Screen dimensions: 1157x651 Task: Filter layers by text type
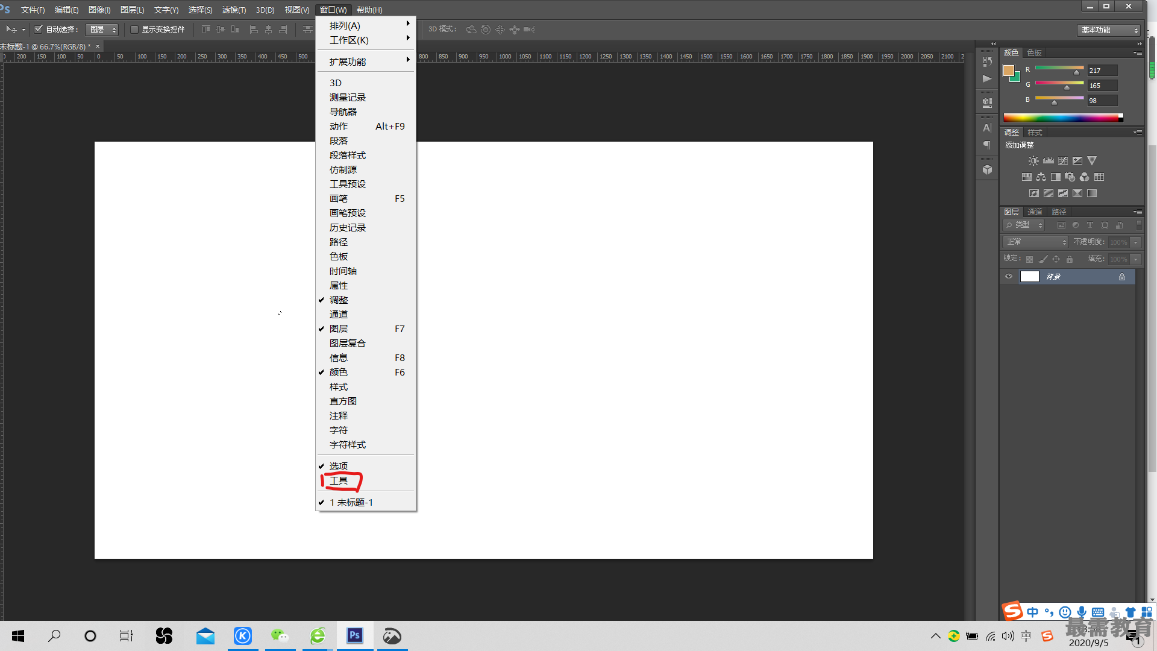tap(1090, 225)
